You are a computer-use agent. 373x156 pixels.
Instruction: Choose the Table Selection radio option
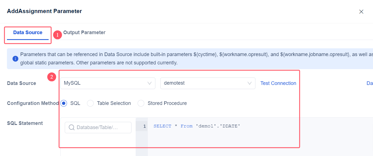[x=90, y=103]
